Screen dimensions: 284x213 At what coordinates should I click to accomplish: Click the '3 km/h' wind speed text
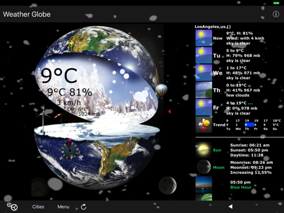coord(69,102)
